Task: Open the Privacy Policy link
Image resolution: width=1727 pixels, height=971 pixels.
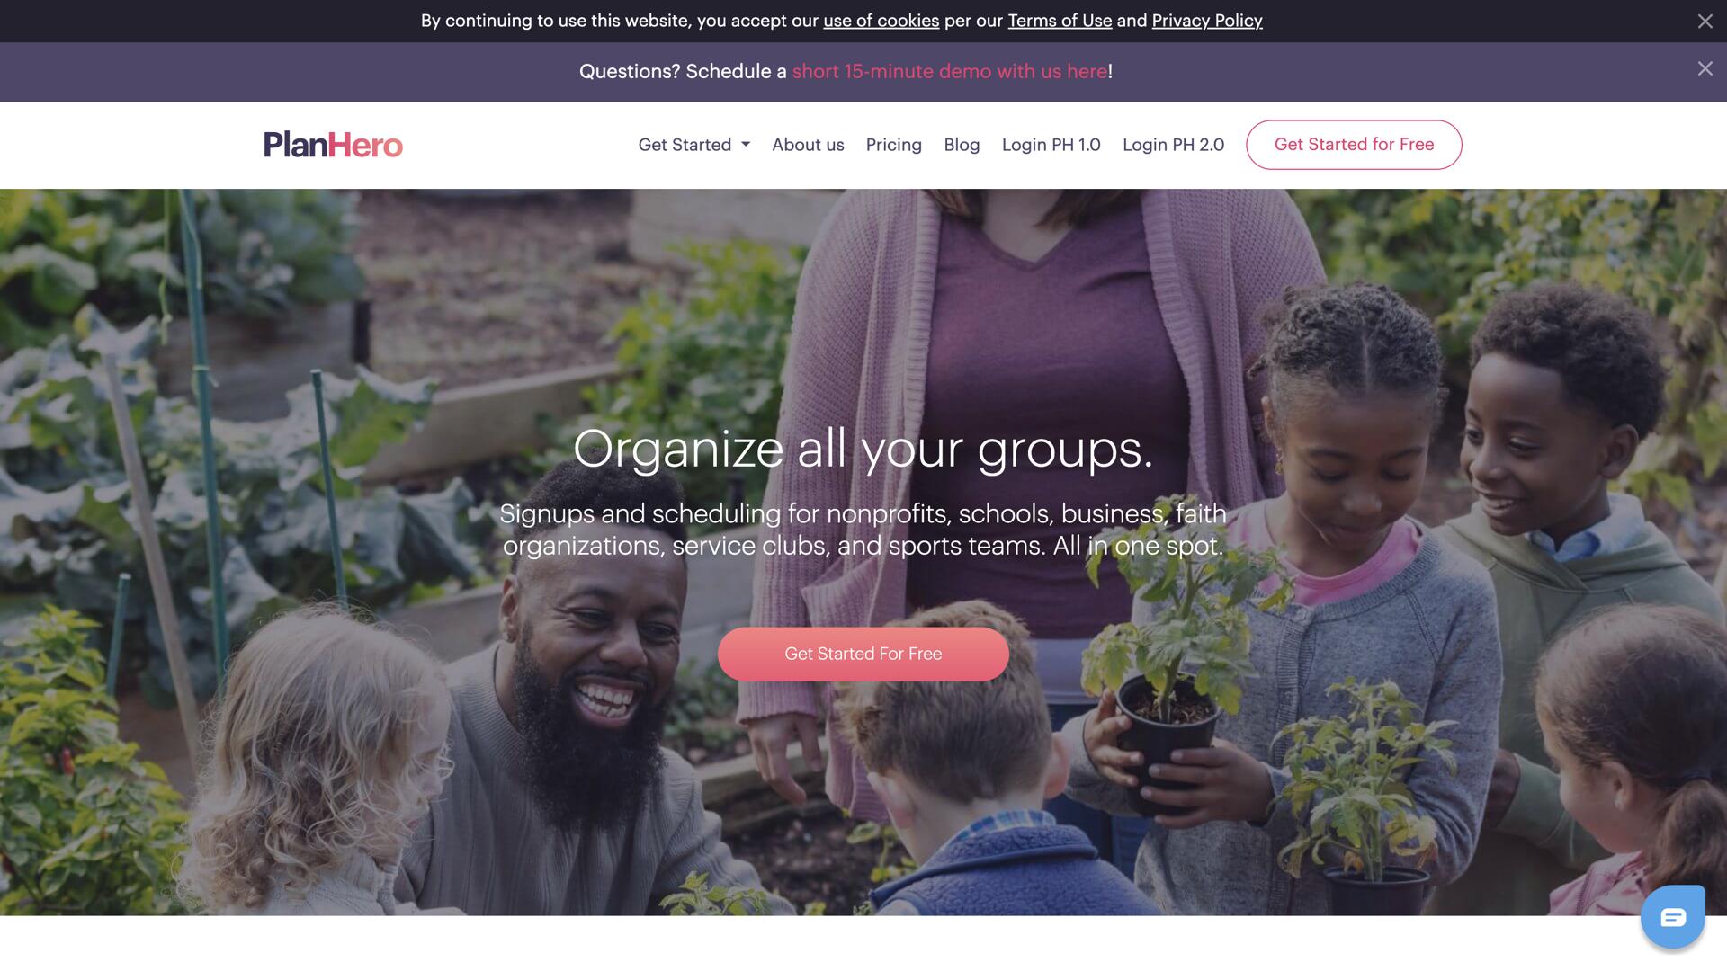Action: (x=1207, y=21)
